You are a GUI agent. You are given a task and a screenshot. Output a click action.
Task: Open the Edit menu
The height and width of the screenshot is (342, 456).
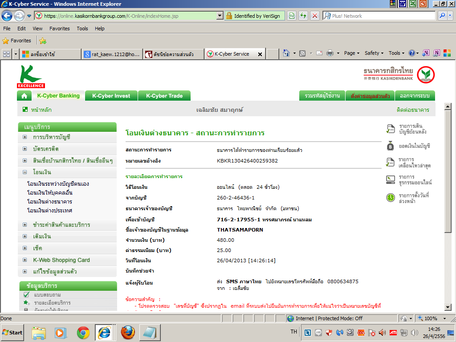[21, 28]
